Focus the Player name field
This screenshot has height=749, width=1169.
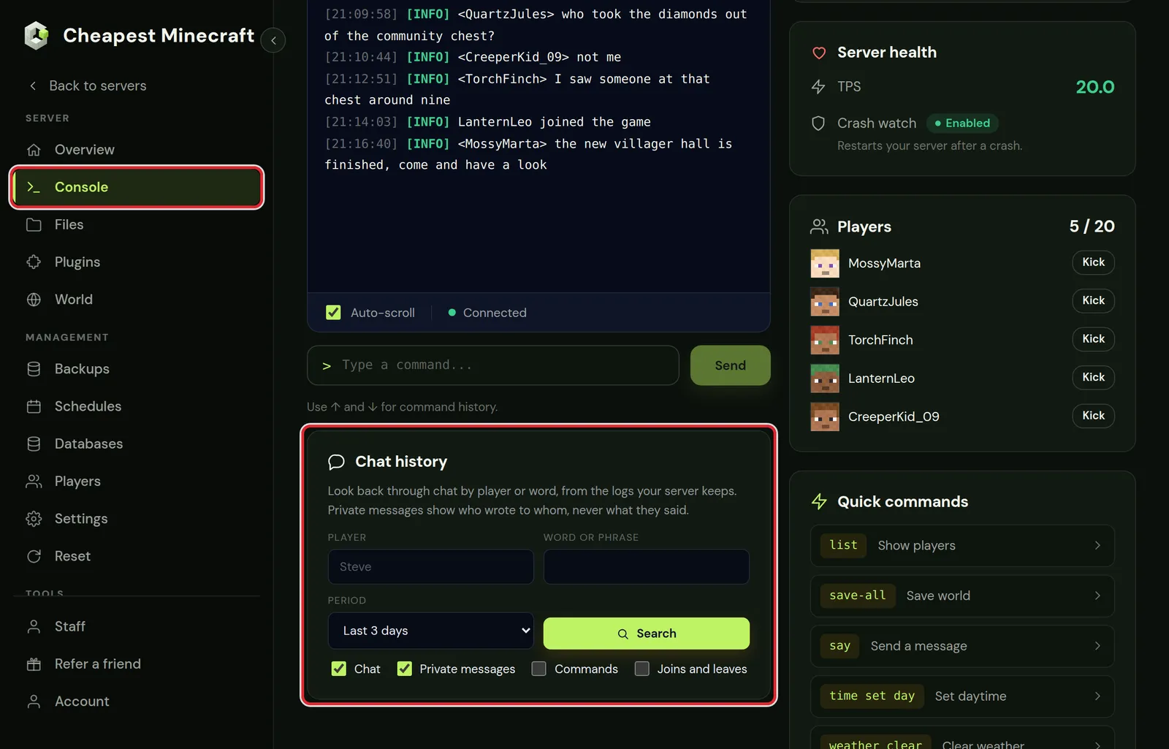pos(431,567)
